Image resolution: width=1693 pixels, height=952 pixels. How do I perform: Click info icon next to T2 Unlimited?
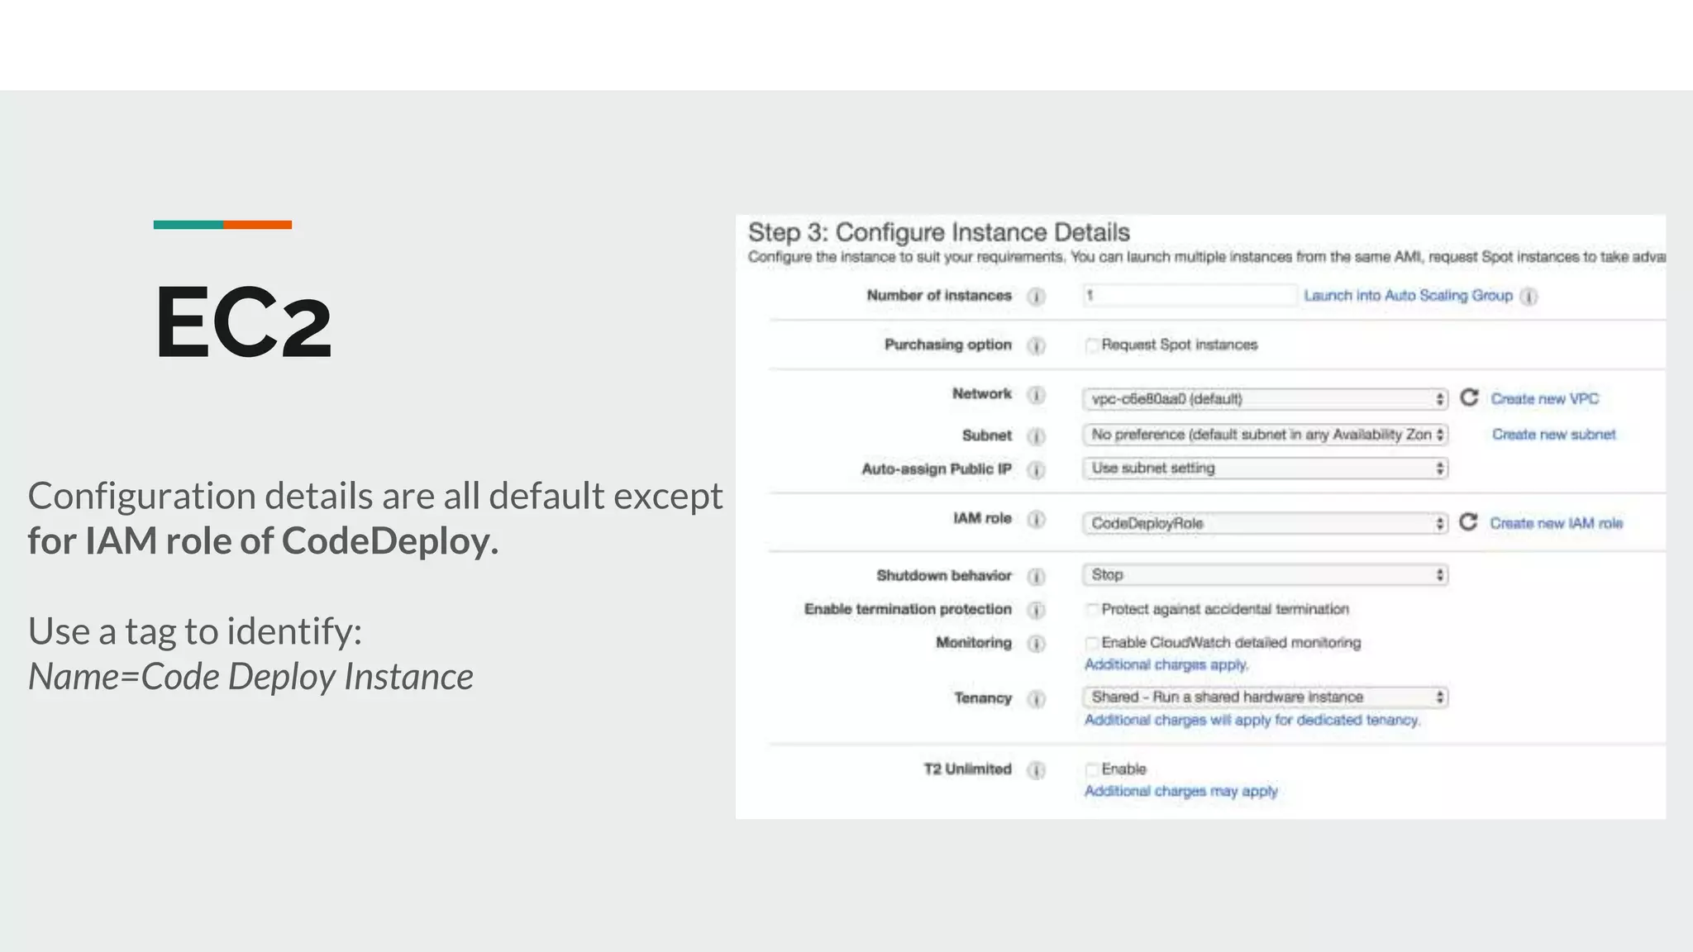(x=1036, y=770)
